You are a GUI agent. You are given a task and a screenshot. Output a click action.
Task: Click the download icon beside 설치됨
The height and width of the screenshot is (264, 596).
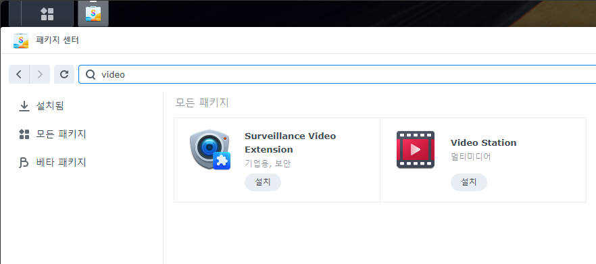[24, 106]
